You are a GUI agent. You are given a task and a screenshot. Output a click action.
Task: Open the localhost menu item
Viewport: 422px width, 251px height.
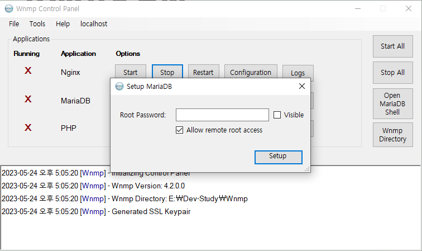[x=94, y=24]
